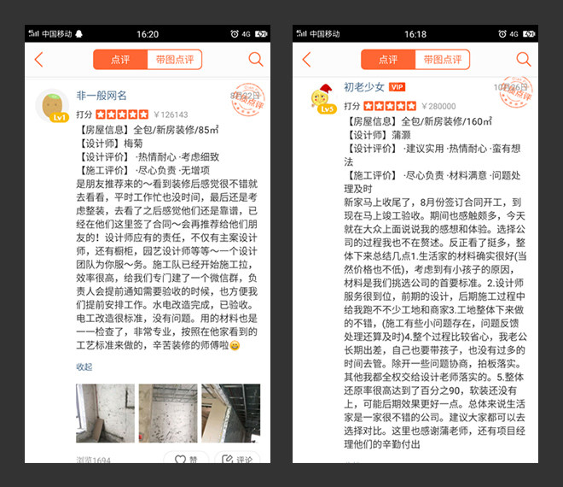Tap 评论 button to comment
This screenshot has height=487, width=563.
coord(237,459)
